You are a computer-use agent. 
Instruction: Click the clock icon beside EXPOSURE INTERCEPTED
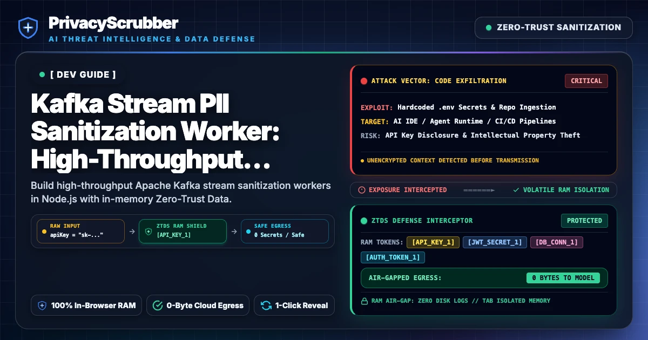pos(362,190)
